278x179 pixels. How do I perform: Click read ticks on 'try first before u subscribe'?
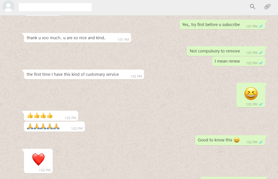point(261,26)
